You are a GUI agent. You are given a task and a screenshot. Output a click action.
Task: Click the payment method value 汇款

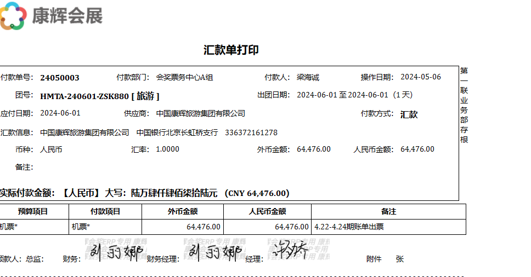tap(409, 114)
